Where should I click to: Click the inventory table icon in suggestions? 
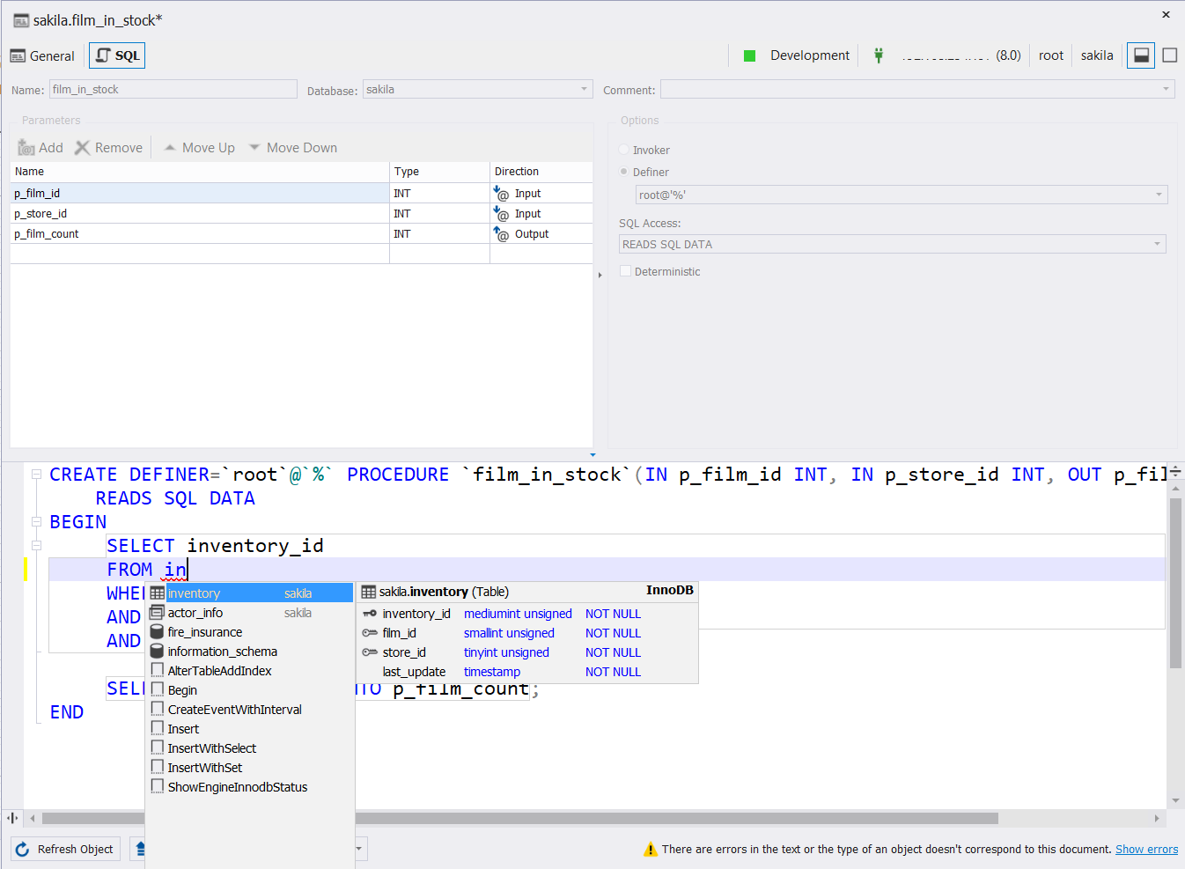(158, 593)
